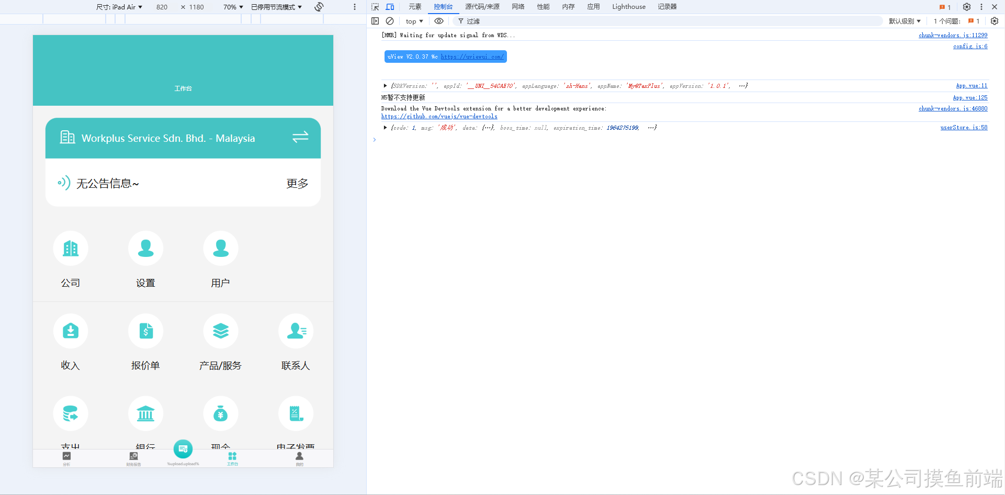Image resolution: width=1005 pixels, height=495 pixels.
Task: Open the 财务报告 tab in bottom bar
Action: (133, 458)
